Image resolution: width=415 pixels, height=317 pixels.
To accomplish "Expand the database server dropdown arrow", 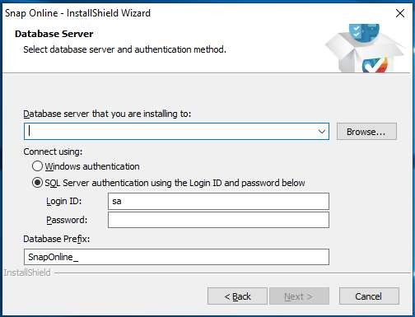I will [322, 132].
